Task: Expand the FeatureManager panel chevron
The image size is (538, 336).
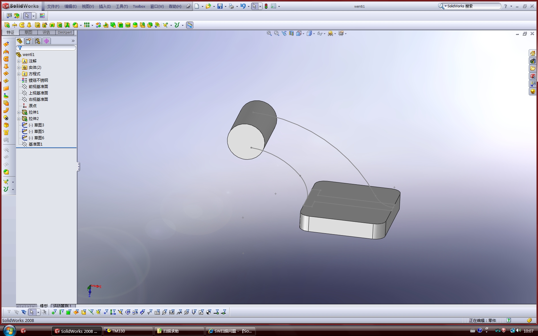Action: coord(73,41)
